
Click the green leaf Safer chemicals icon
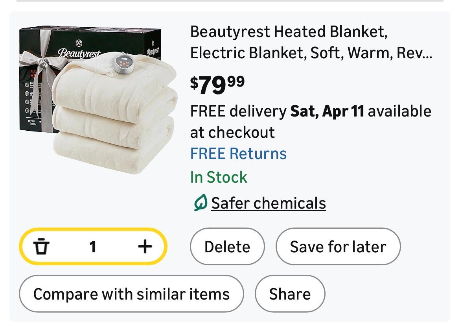click(200, 204)
